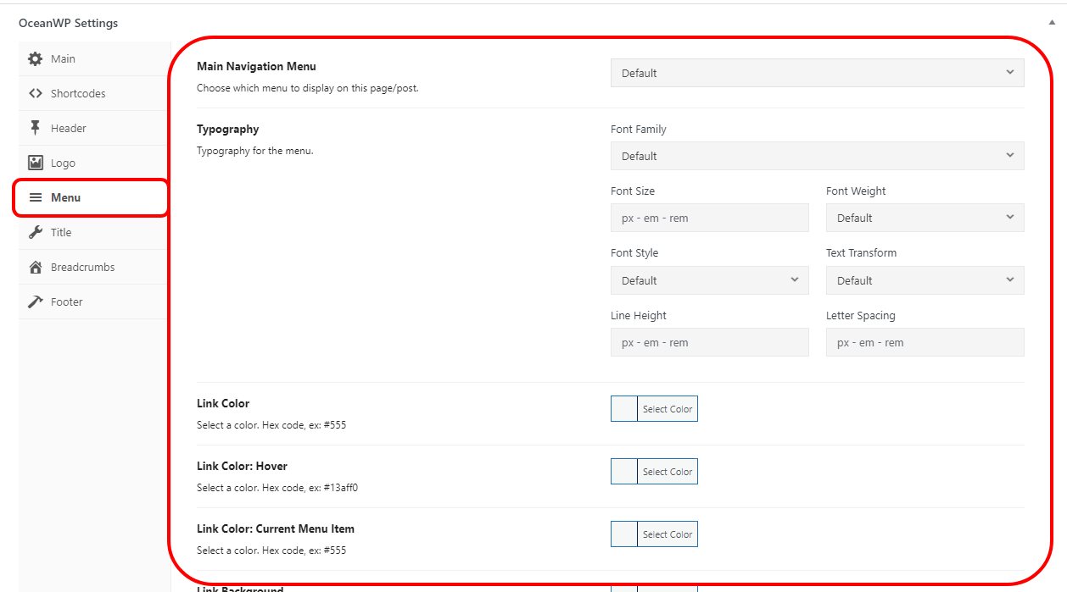This screenshot has width=1067, height=592.
Task: Go to the Title settings tab
Action: pyautogui.click(x=94, y=232)
